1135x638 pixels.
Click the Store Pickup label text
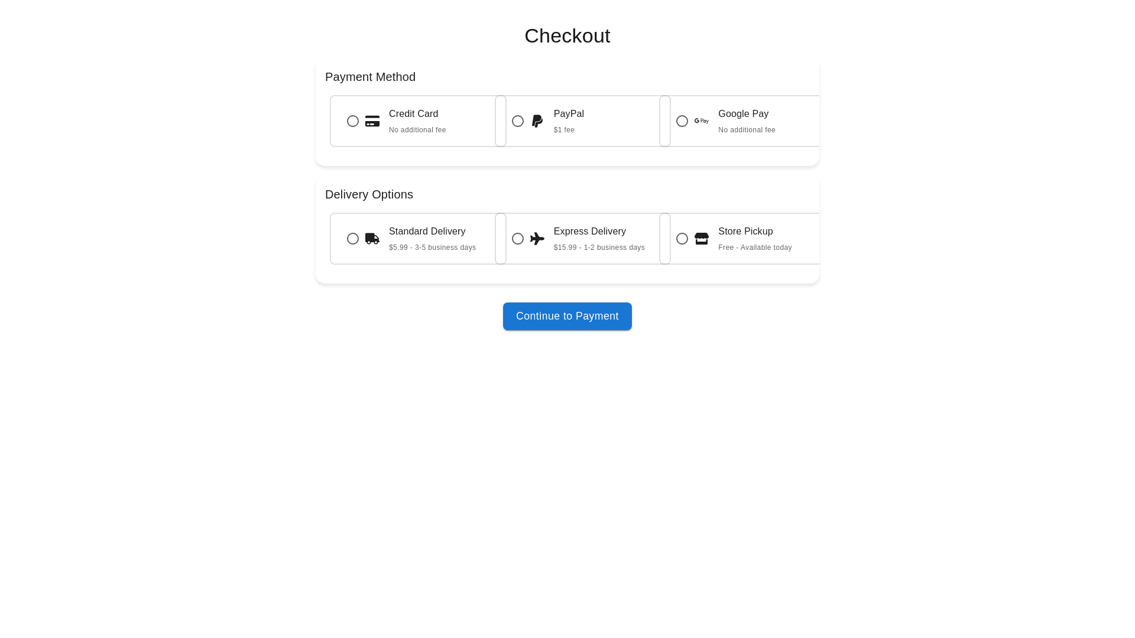pyautogui.click(x=745, y=232)
